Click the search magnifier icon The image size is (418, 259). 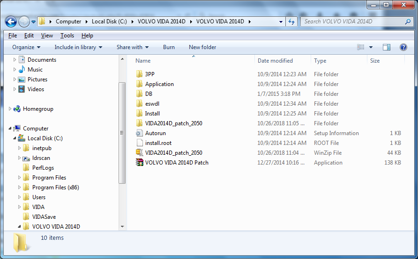(x=408, y=22)
